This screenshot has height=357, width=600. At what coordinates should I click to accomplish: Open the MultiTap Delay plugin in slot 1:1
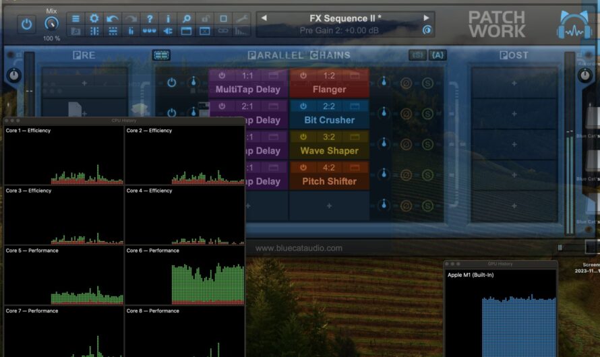pos(248,90)
